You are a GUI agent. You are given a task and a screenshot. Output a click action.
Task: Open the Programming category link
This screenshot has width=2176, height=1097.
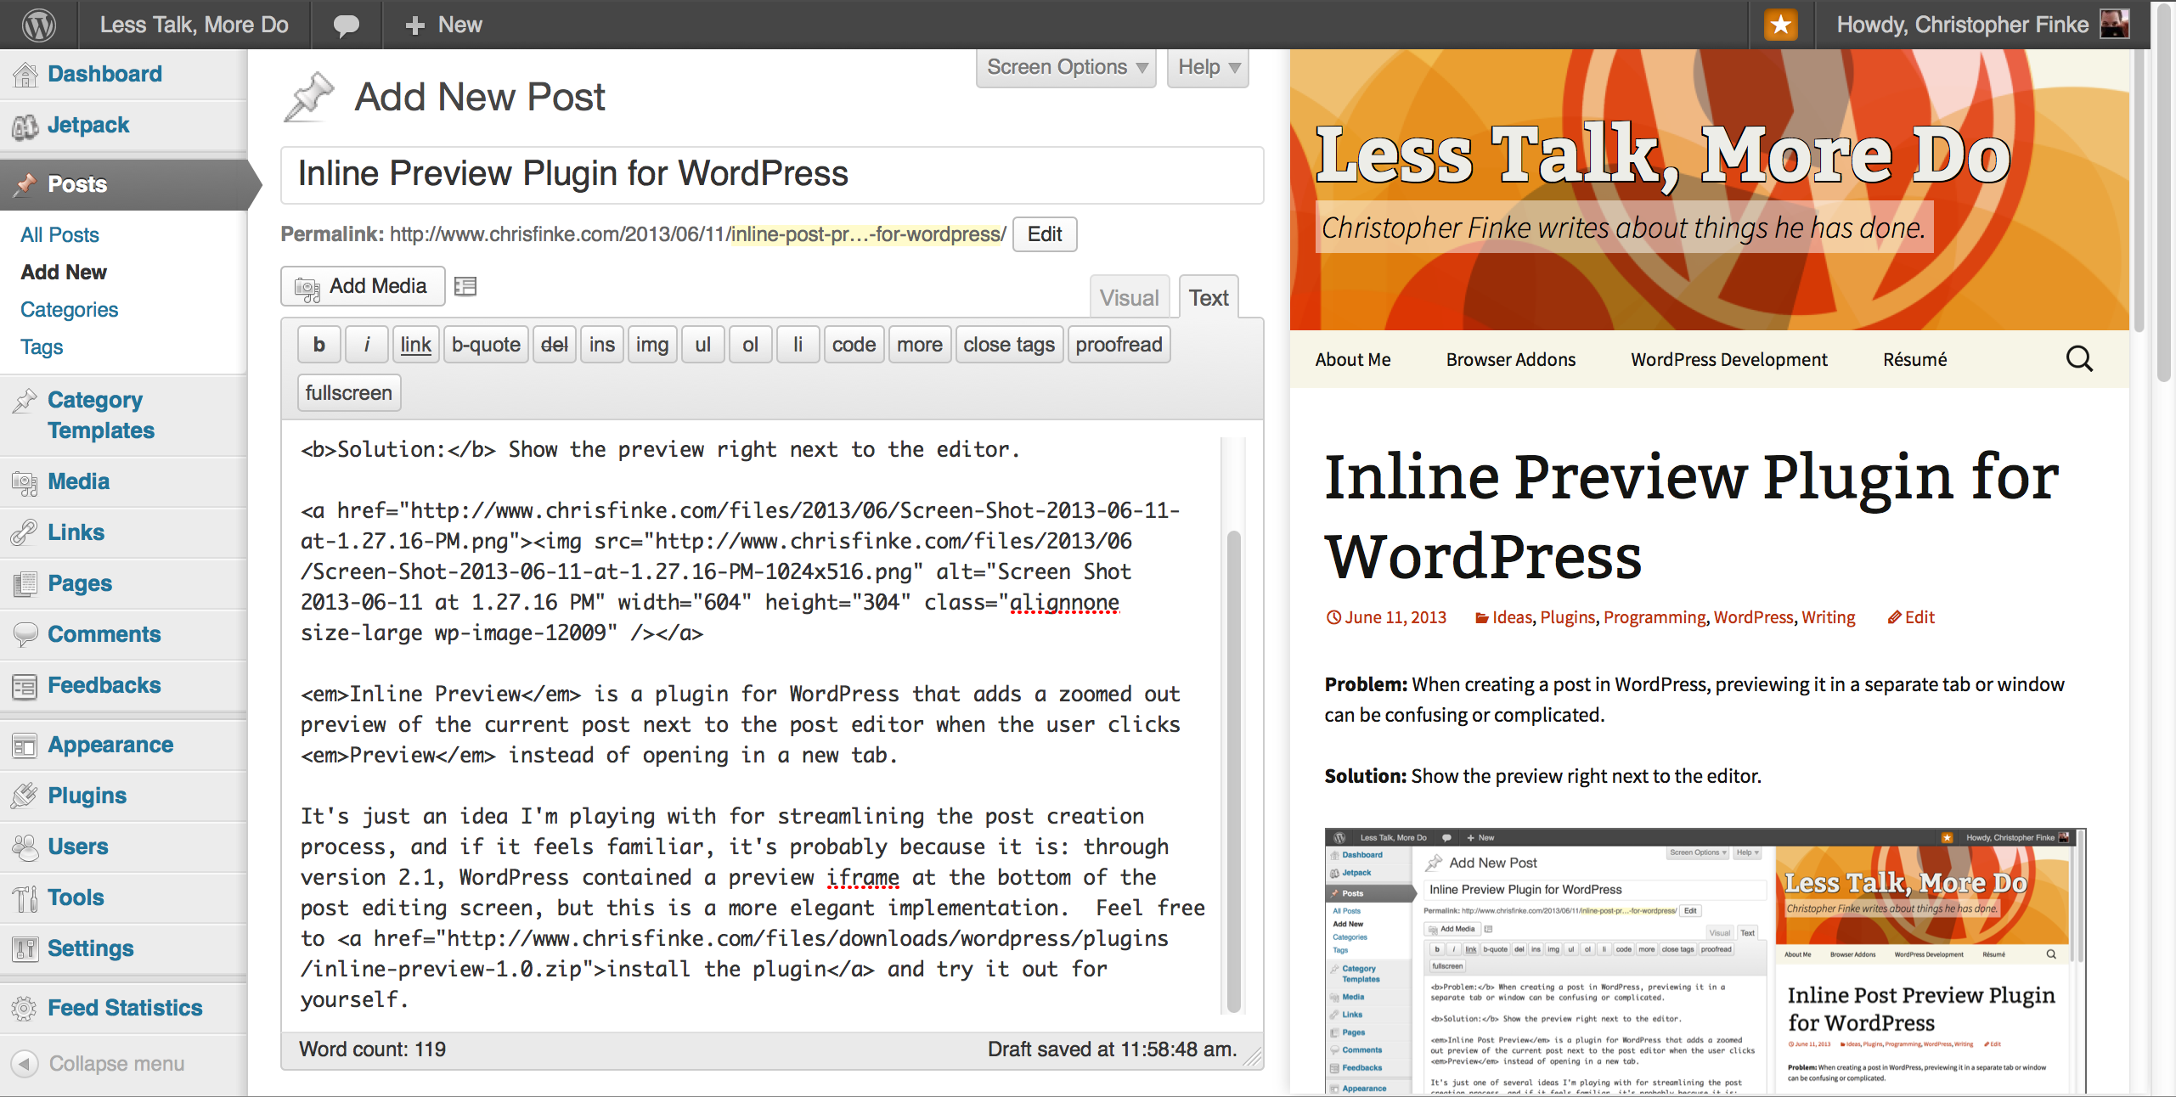(1655, 618)
